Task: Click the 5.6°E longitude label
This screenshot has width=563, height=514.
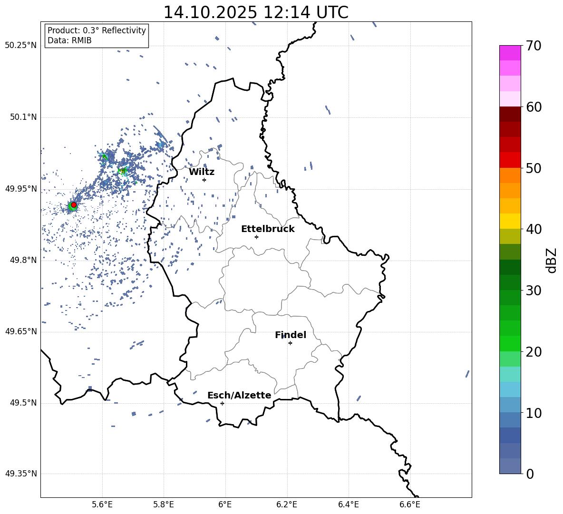Action: click(x=102, y=504)
